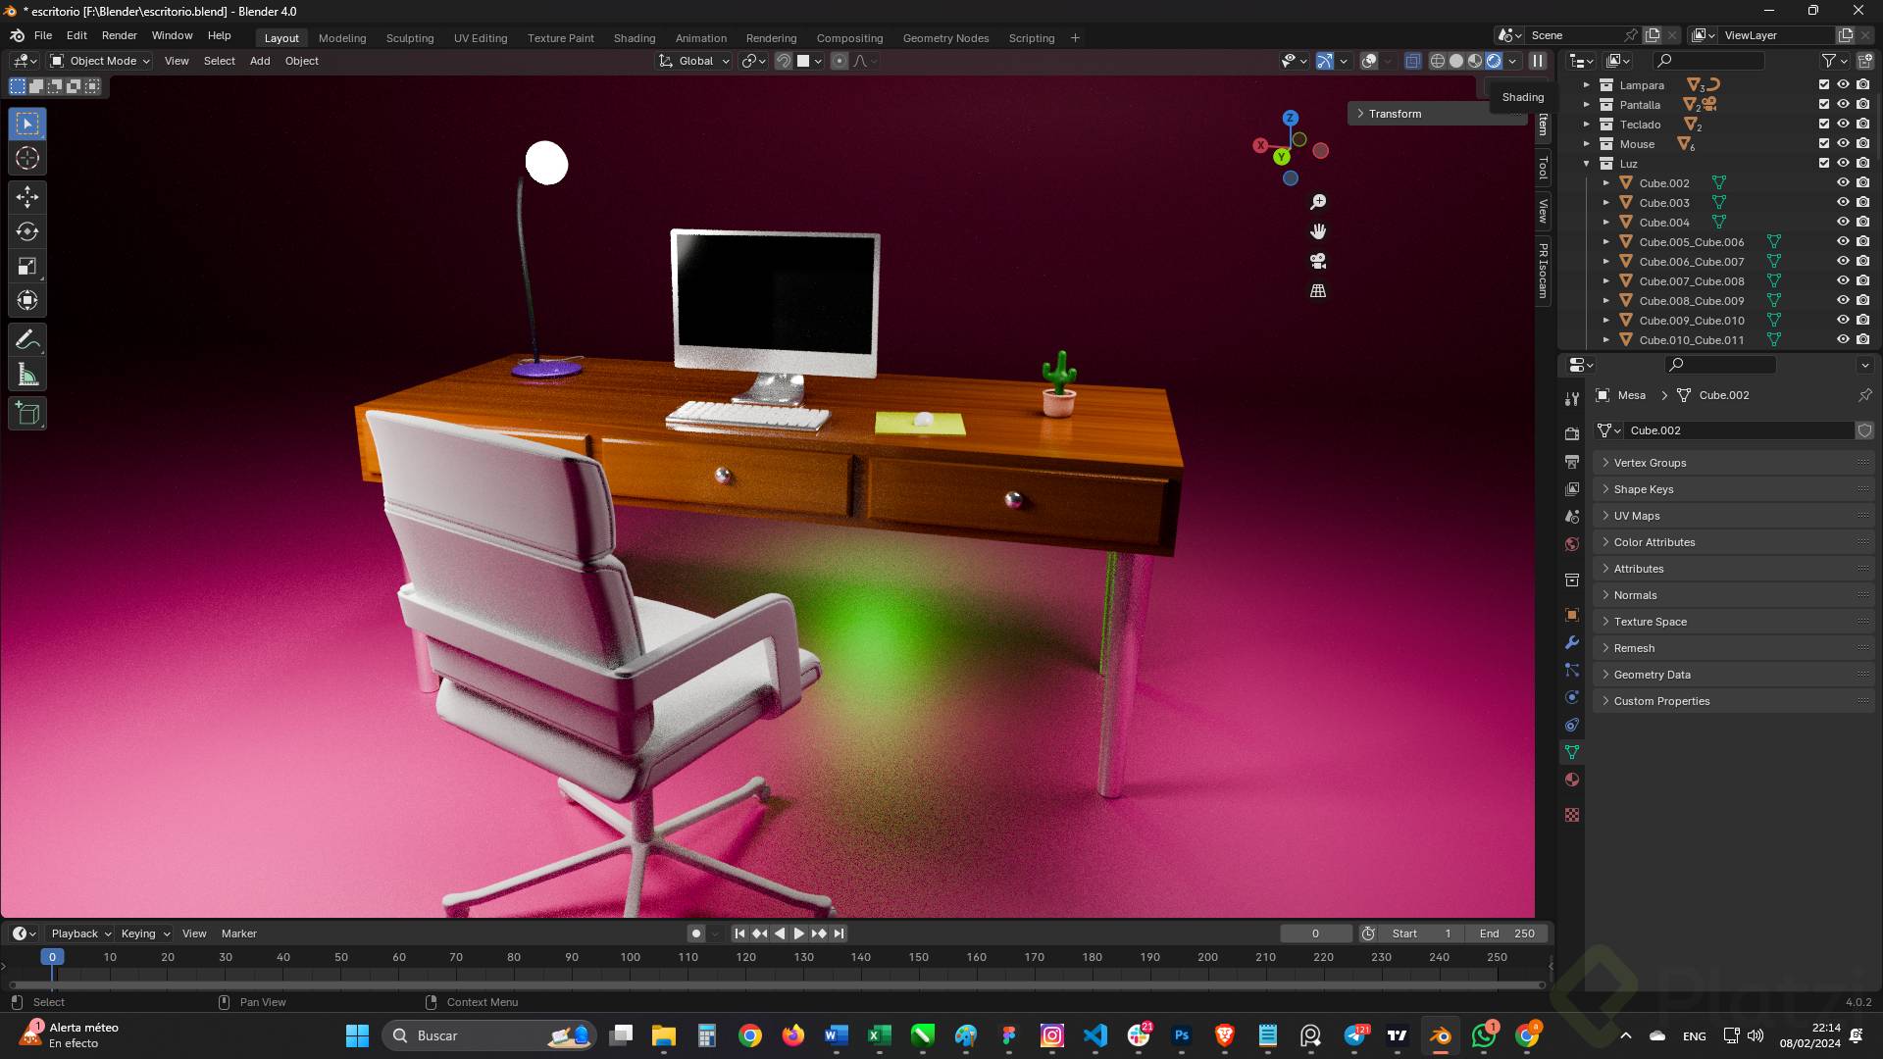Open the Modifiers wrench properties tab

1572,643
